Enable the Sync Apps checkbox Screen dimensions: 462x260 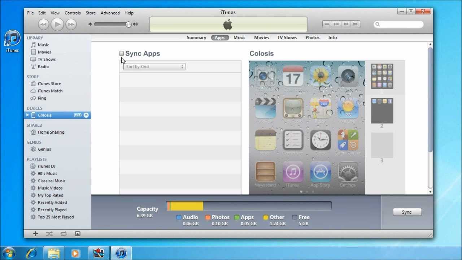121,53
